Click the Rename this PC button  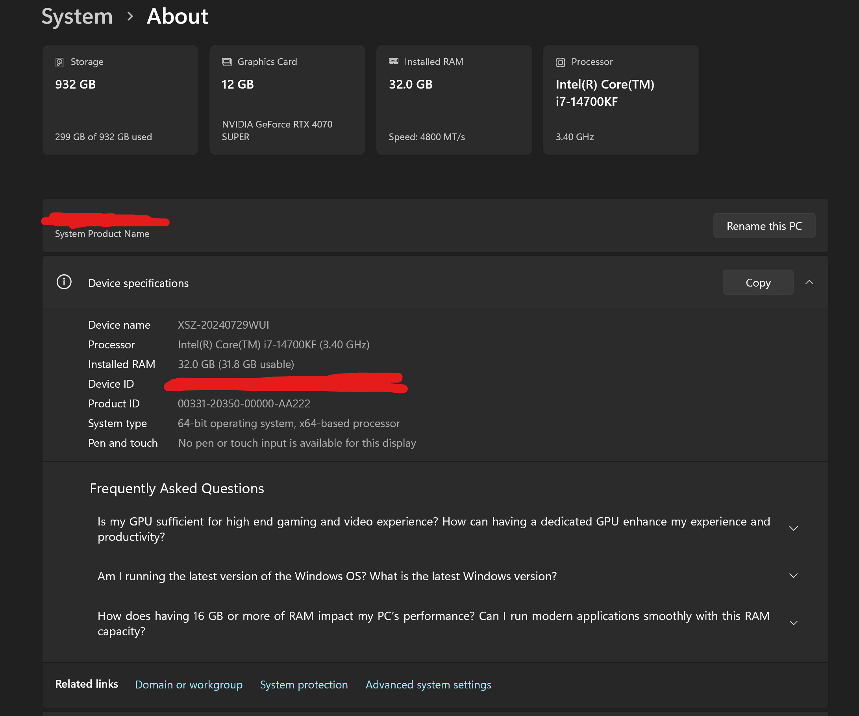tap(764, 226)
